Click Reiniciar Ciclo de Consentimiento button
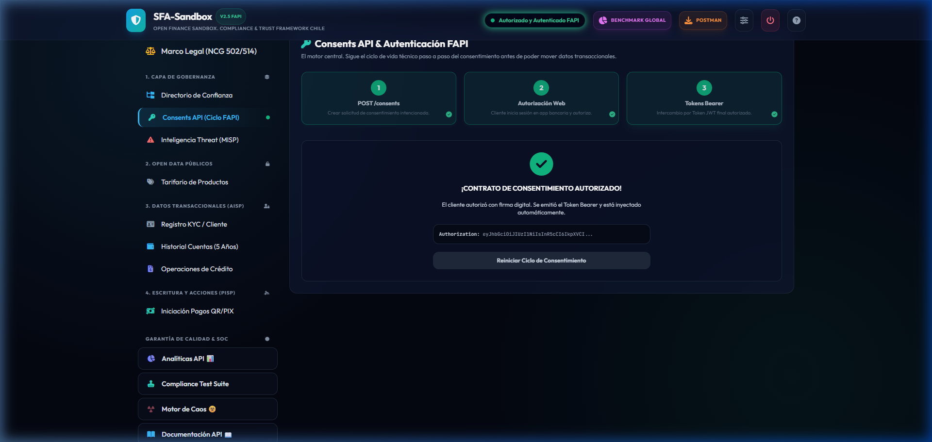The height and width of the screenshot is (442, 932). click(x=541, y=261)
